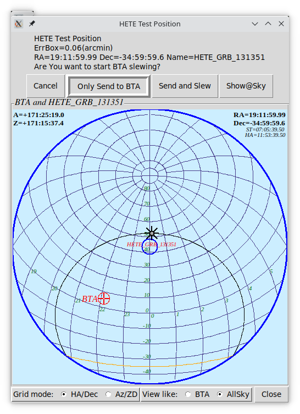This screenshot has width=300, height=414.
Task: Maximize window with the up chevron
Action: point(268,24)
